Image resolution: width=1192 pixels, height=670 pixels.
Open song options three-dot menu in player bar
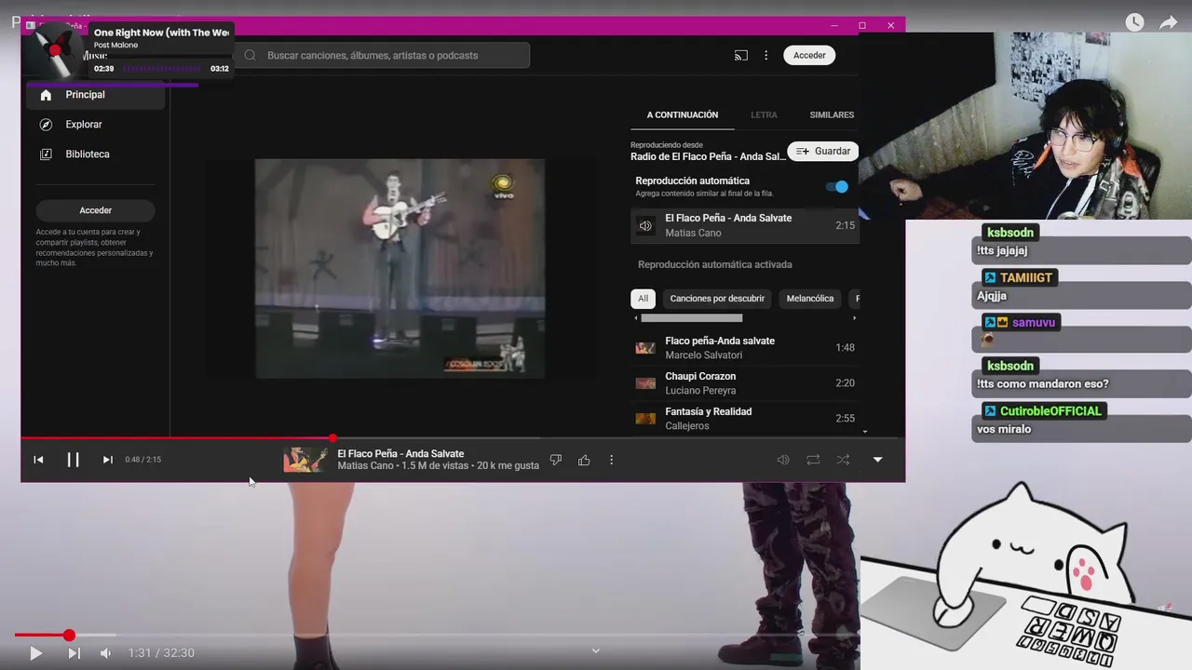tap(611, 460)
